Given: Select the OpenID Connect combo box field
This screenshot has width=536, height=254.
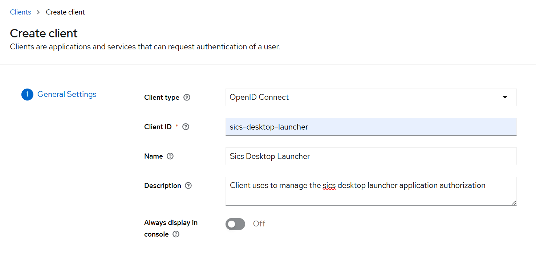Looking at the screenshot, I should coord(370,97).
